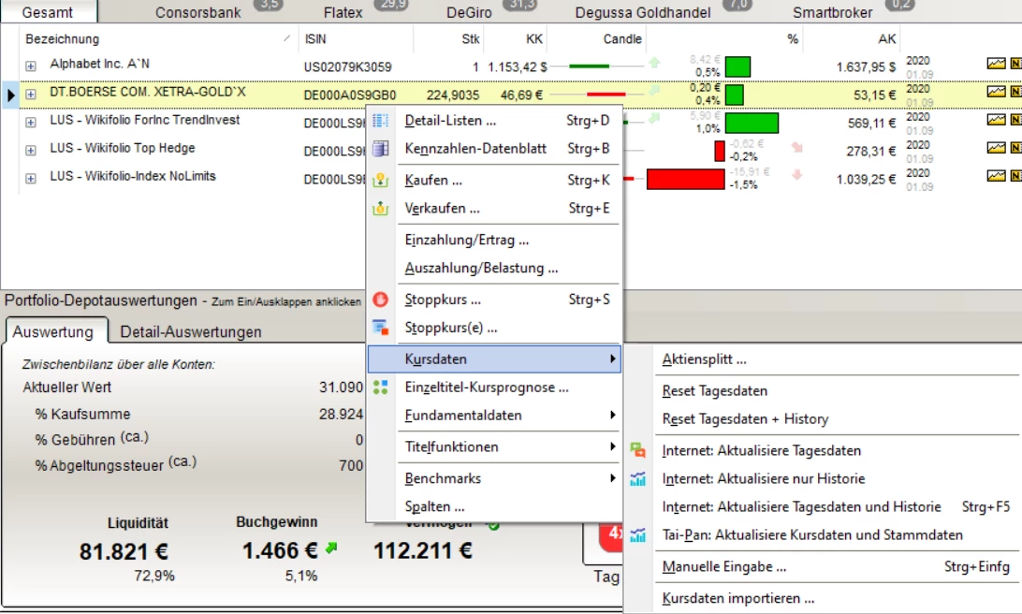This screenshot has width=1022, height=614.
Task: Click green up arrow in Alphabet row
Action: coord(654,63)
